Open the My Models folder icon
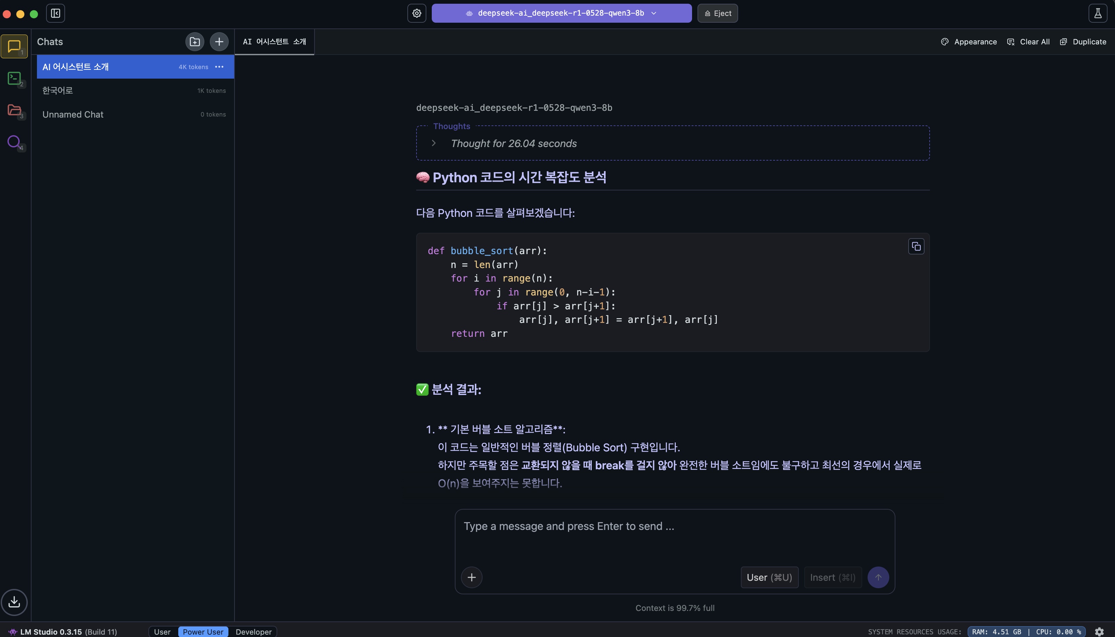 15,110
